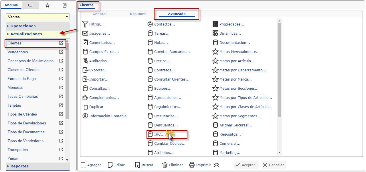The image size is (366, 172).
Task: Click the pop-out icon beside Tarjetas
Action: (61, 105)
